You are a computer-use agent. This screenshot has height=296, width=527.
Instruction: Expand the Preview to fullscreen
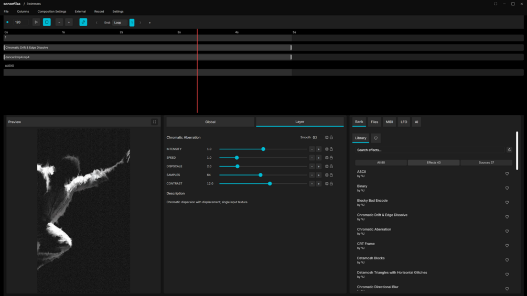155,122
